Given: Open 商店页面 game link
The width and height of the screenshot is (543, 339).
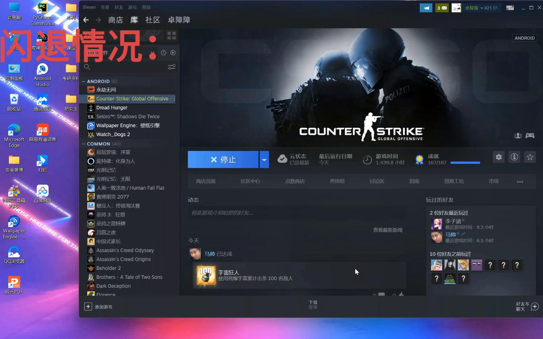Looking at the screenshot, I should pyautogui.click(x=206, y=181).
